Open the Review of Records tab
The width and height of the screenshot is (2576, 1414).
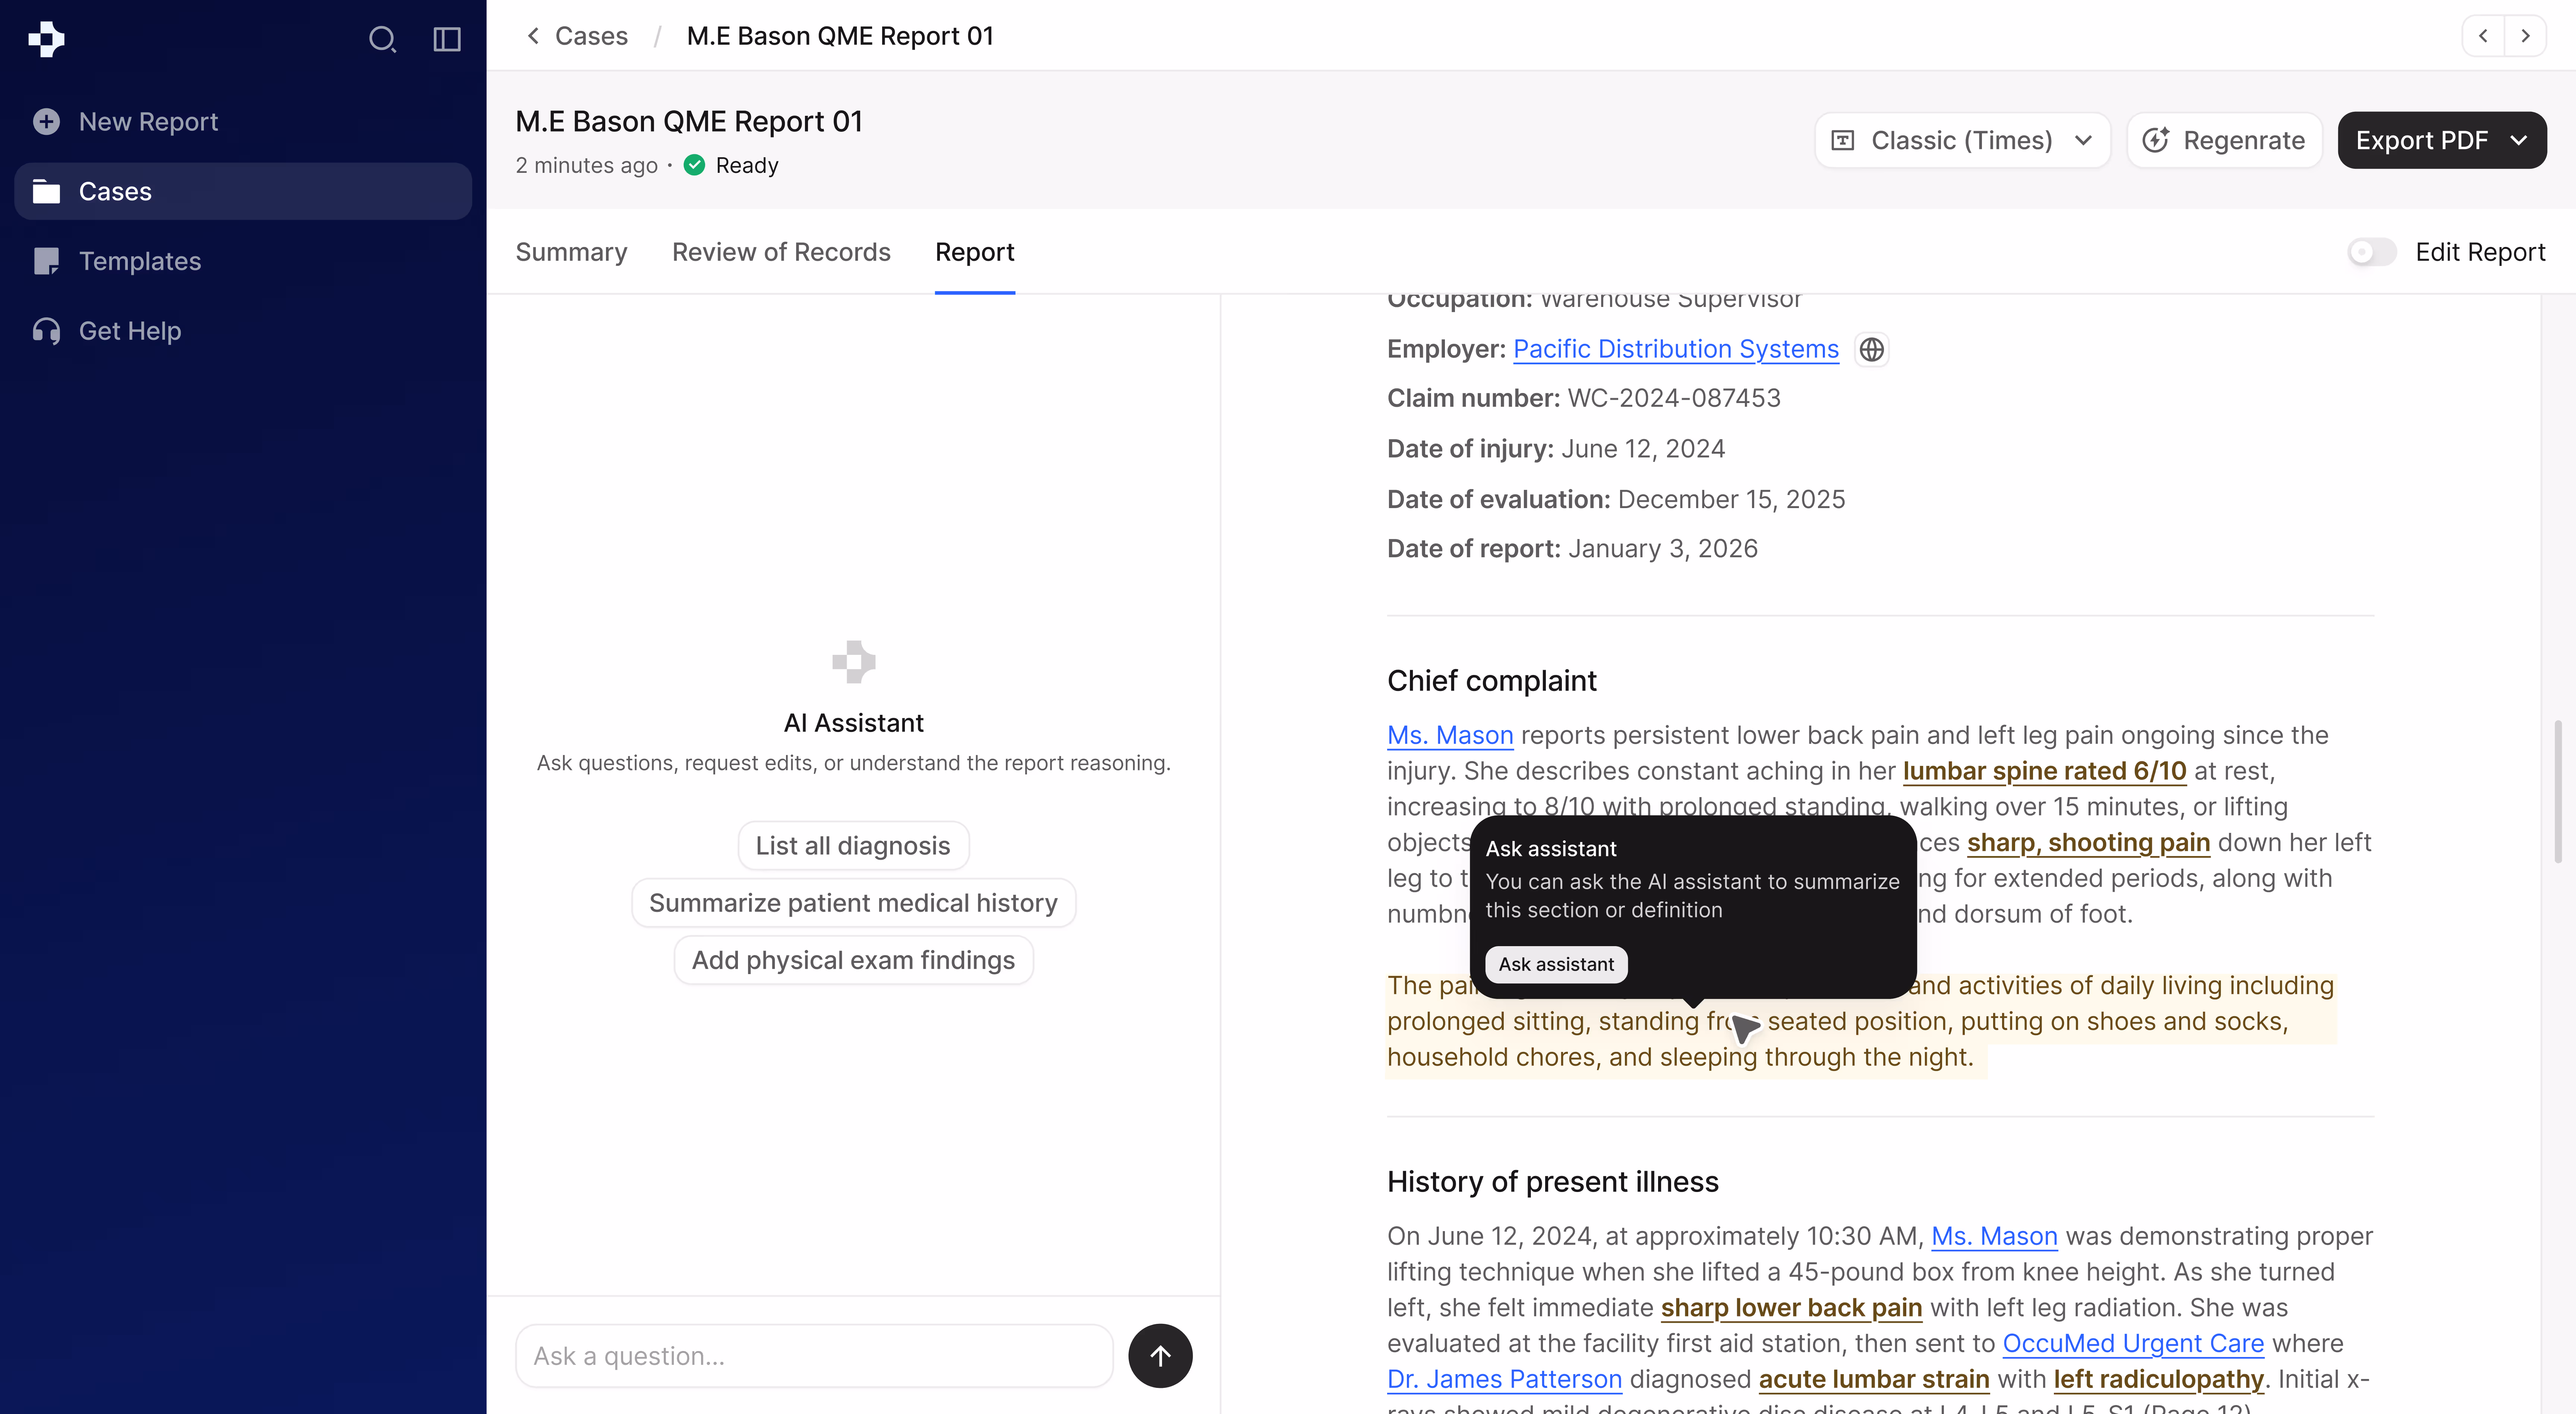[781, 252]
